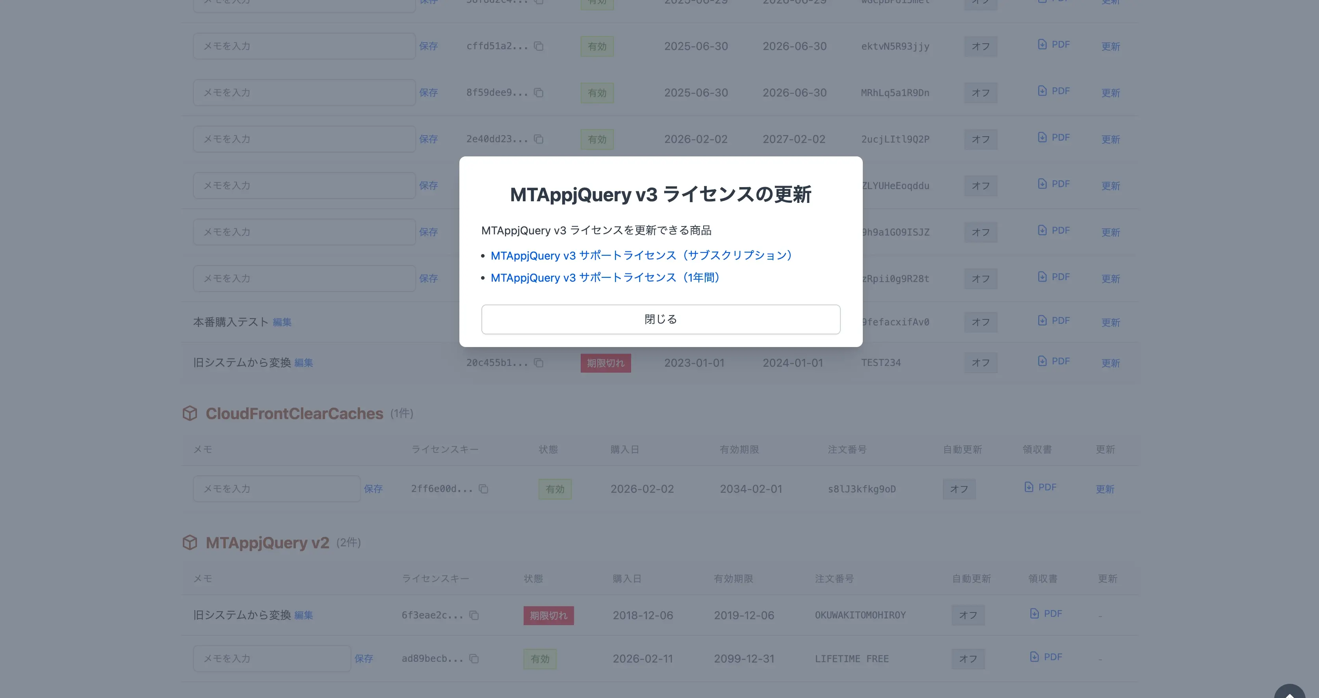
Task: Copy license key 20c455b1 icon
Action: [x=538, y=362]
